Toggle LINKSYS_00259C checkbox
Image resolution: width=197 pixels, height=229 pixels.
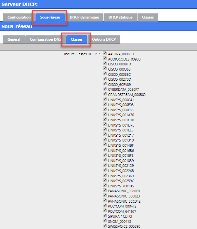(105, 180)
